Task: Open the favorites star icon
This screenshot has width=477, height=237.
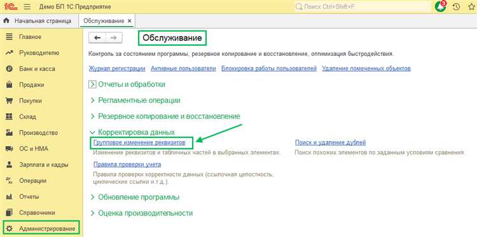Action: 471,7
